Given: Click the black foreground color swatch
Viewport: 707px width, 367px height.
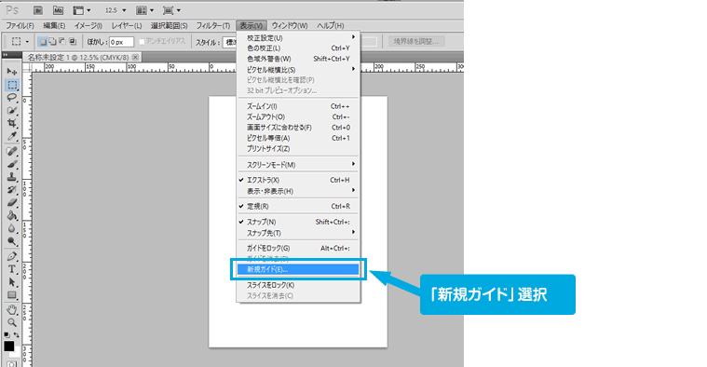Looking at the screenshot, I should [x=9, y=346].
